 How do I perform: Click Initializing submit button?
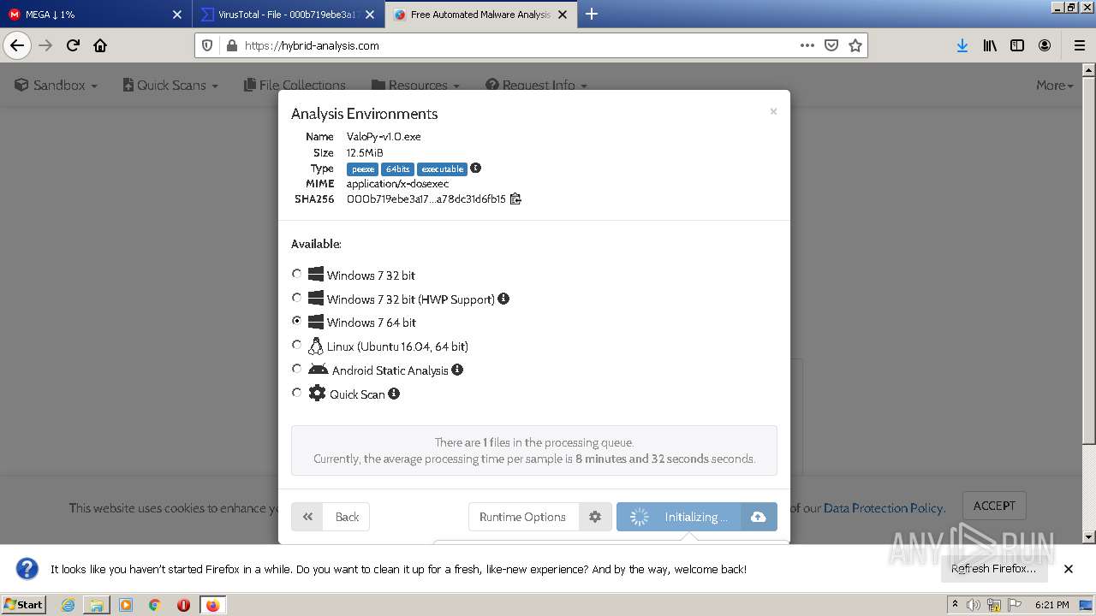(679, 517)
